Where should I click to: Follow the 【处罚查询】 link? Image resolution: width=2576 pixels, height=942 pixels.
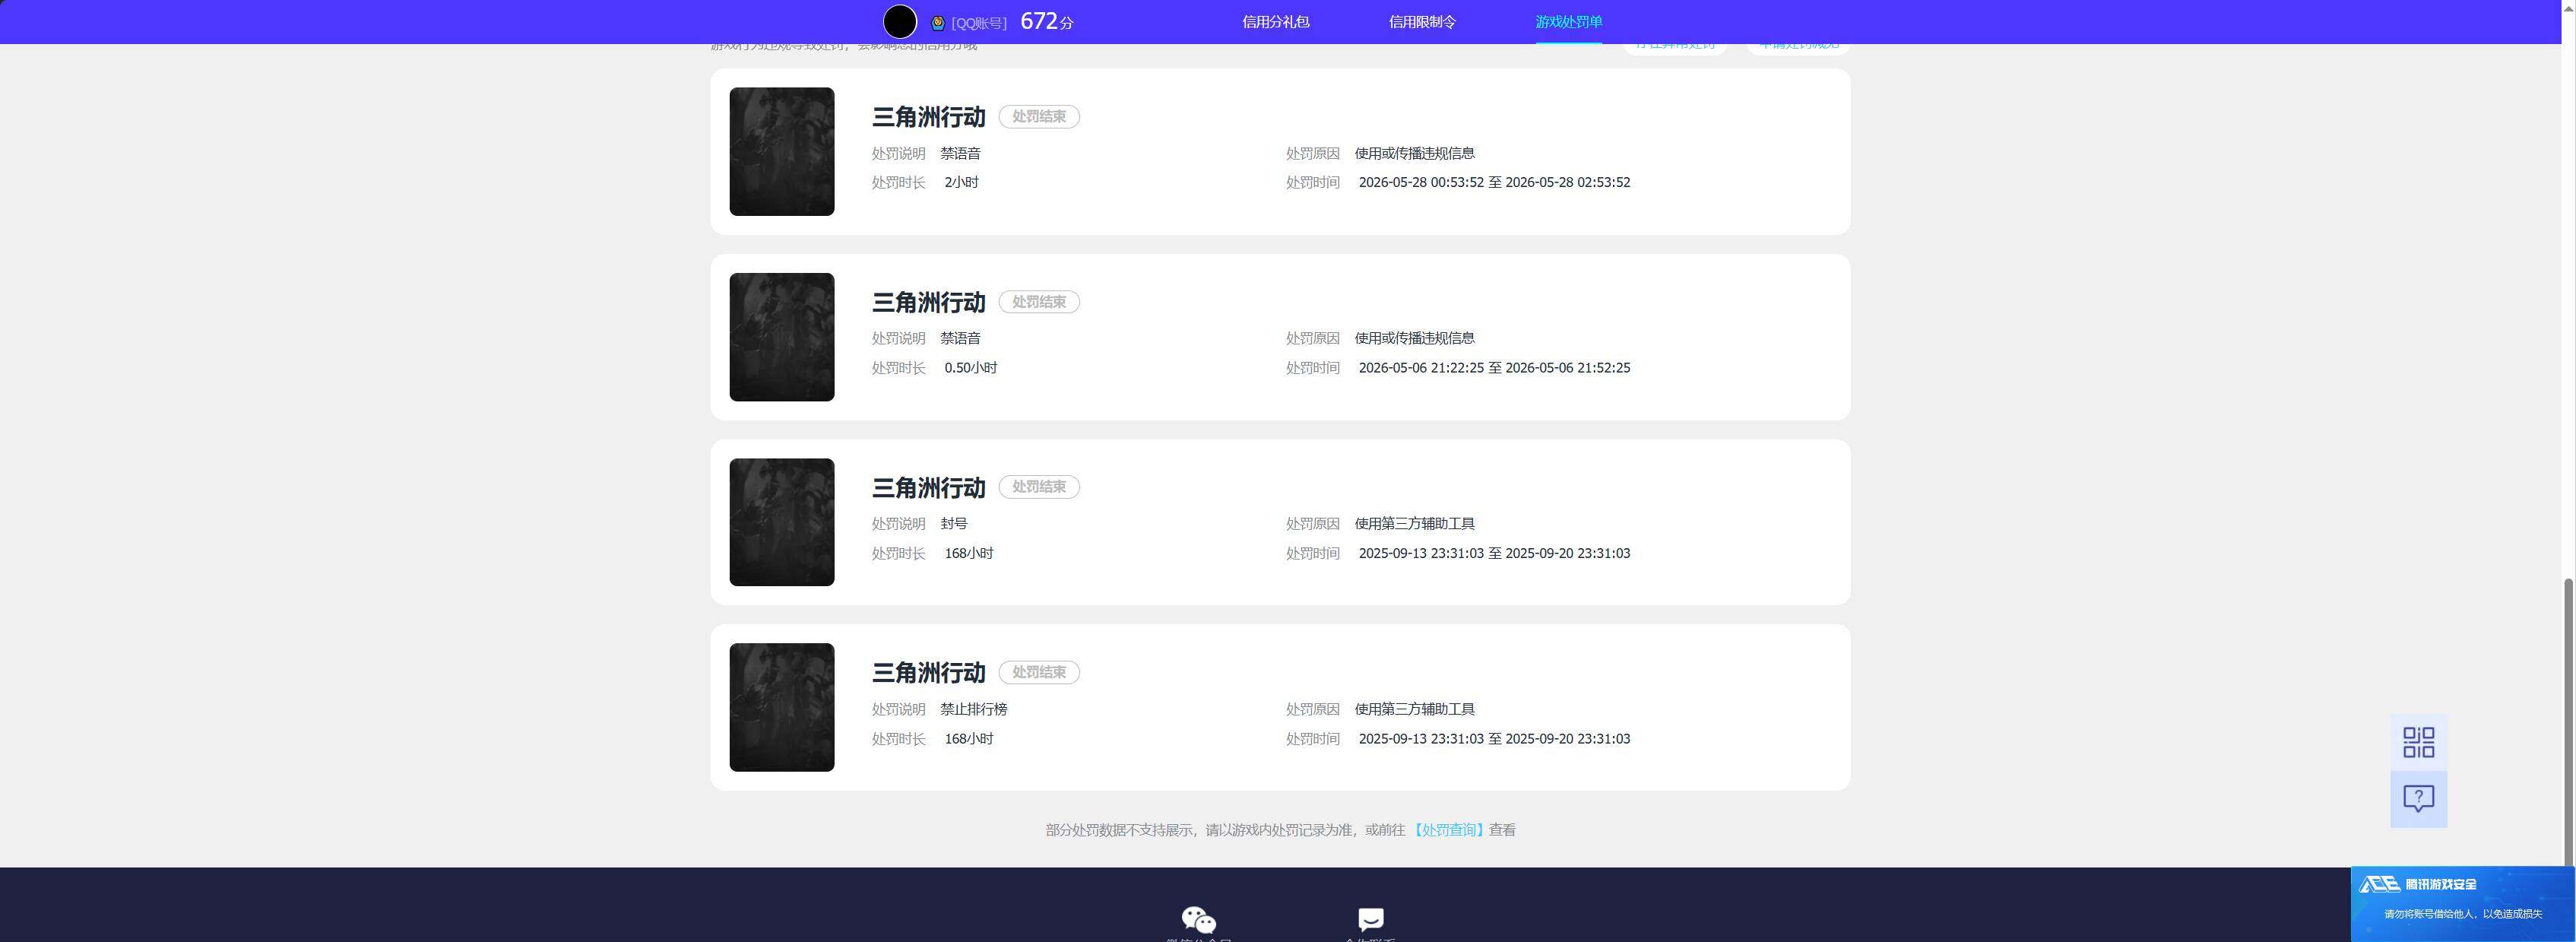point(1448,830)
